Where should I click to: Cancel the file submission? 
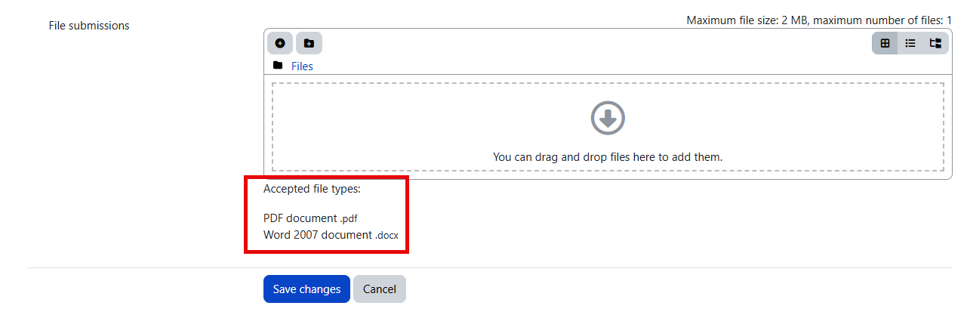coord(379,289)
